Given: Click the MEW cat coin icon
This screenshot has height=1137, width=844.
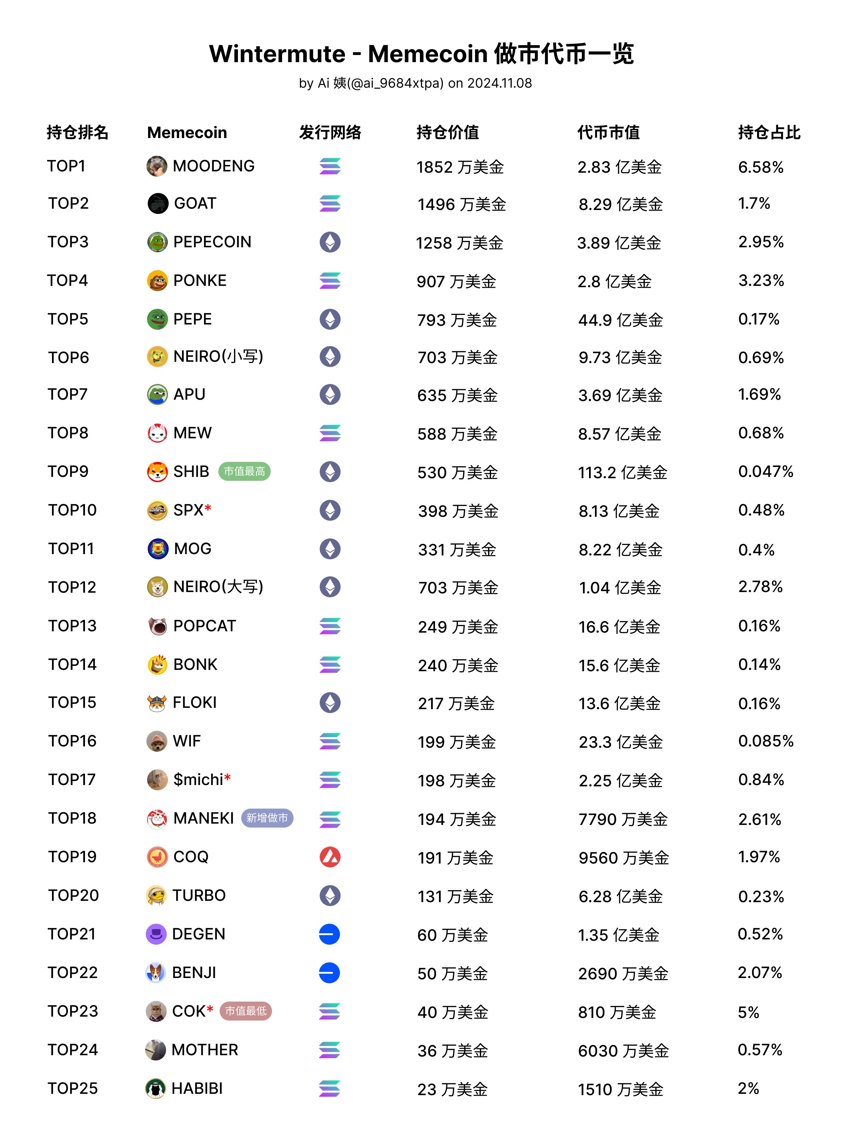Looking at the screenshot, I should point(157,433).
